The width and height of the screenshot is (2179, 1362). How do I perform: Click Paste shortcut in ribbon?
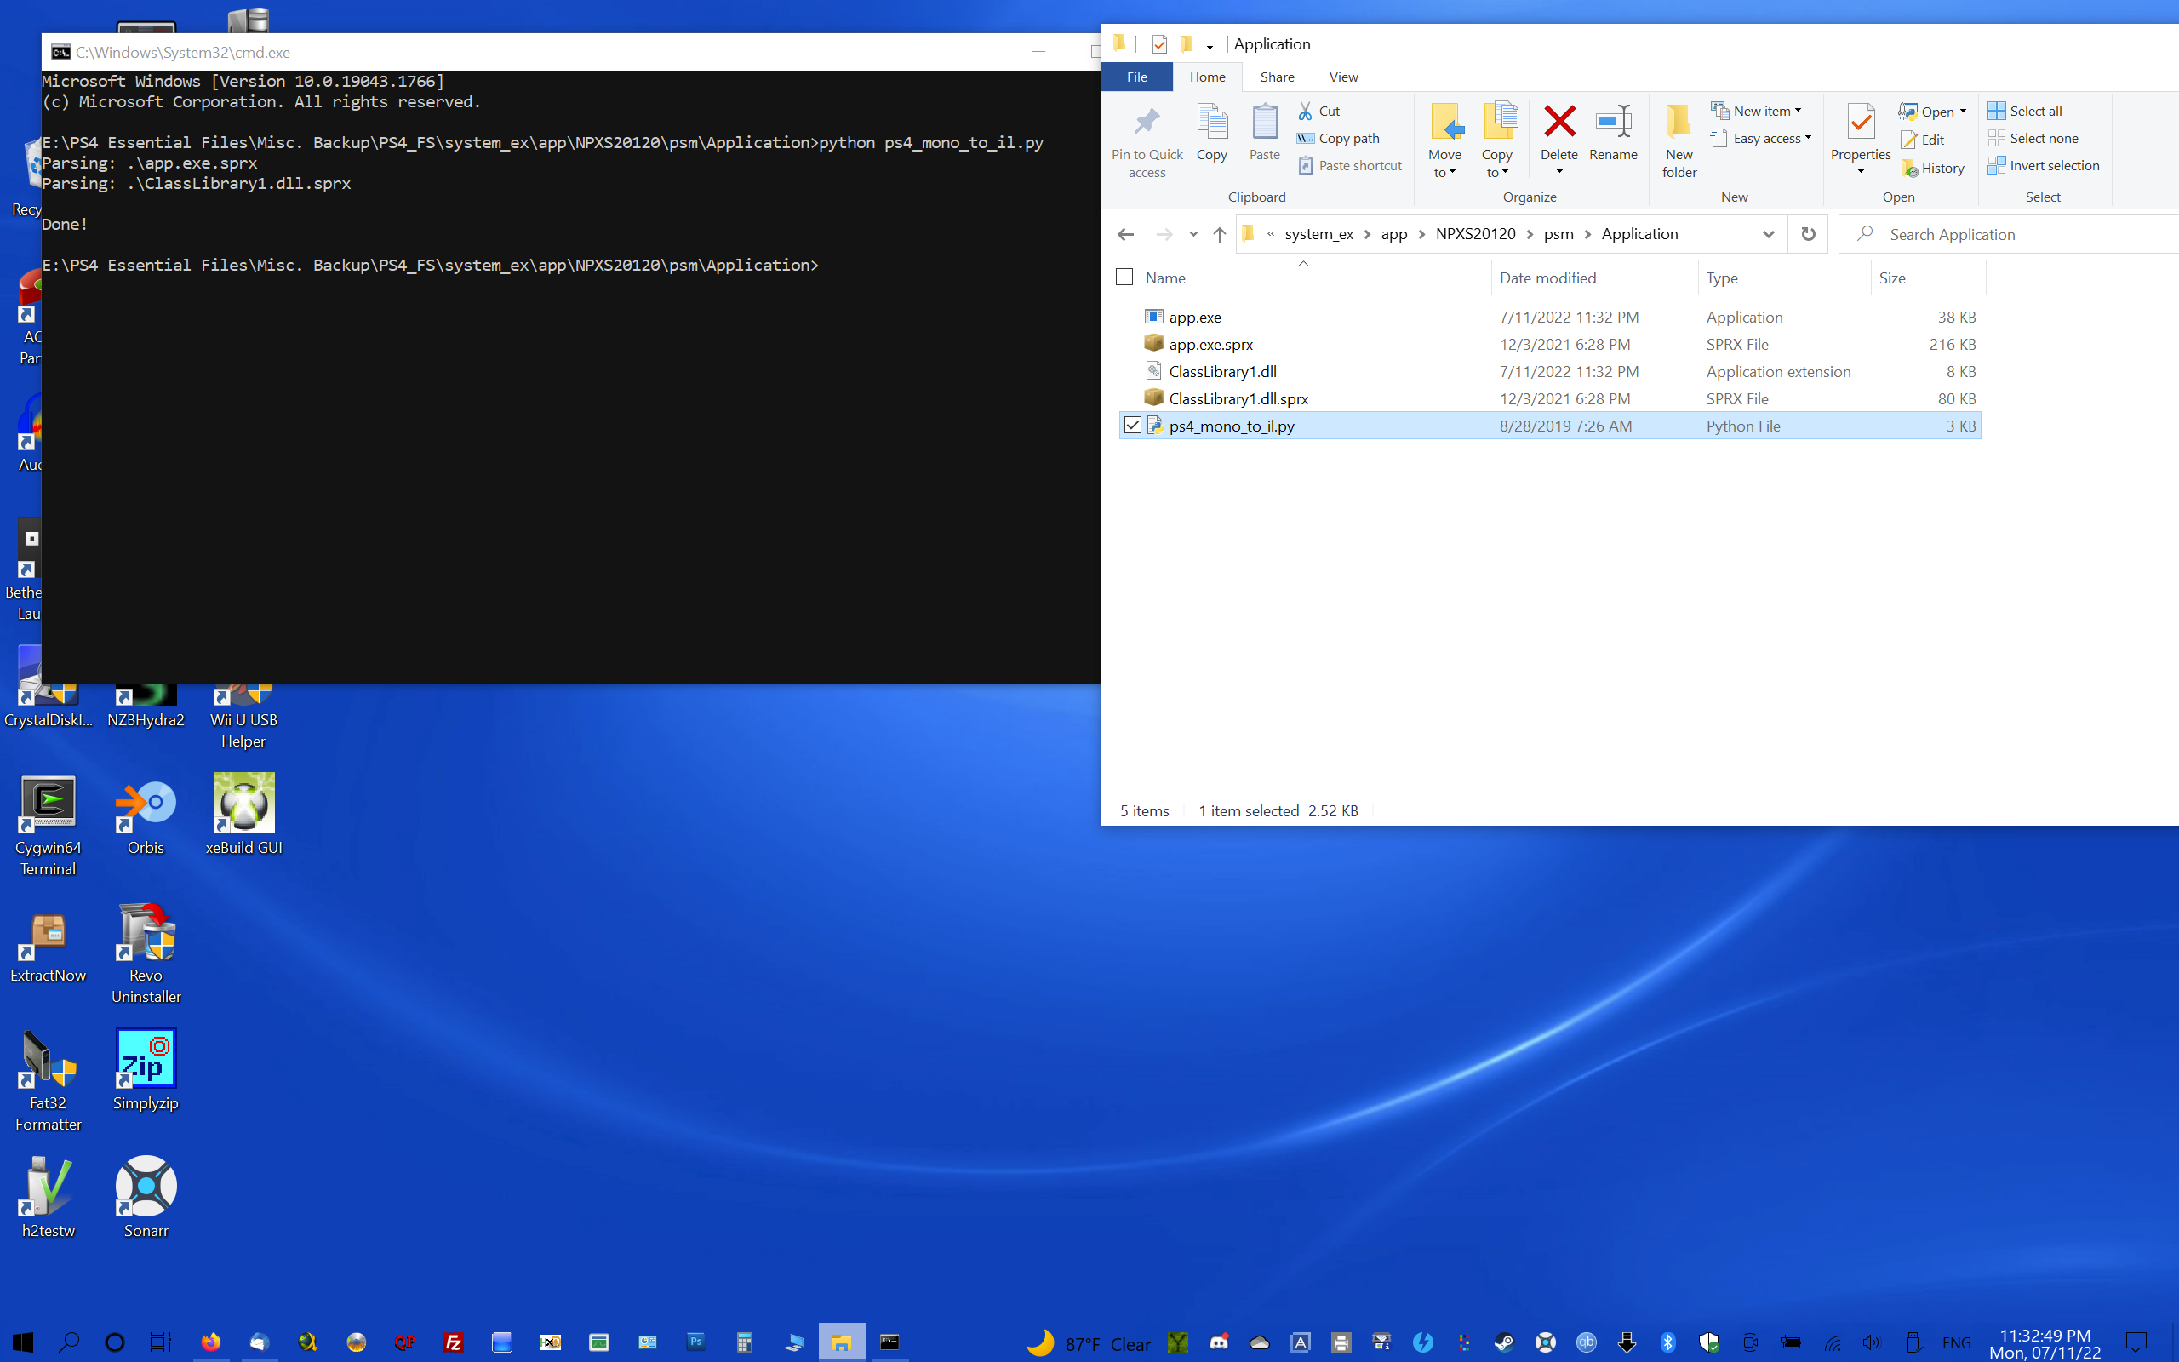pyautogui.click(x=1350, y=166)
